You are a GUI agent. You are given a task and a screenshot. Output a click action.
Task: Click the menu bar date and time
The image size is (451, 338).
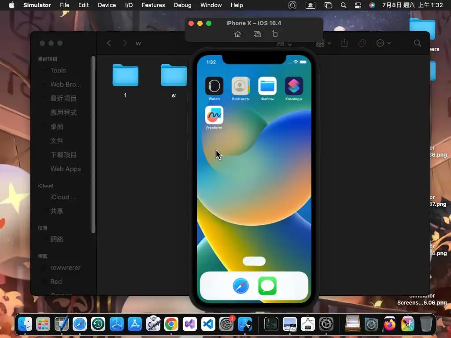(412, 5)
